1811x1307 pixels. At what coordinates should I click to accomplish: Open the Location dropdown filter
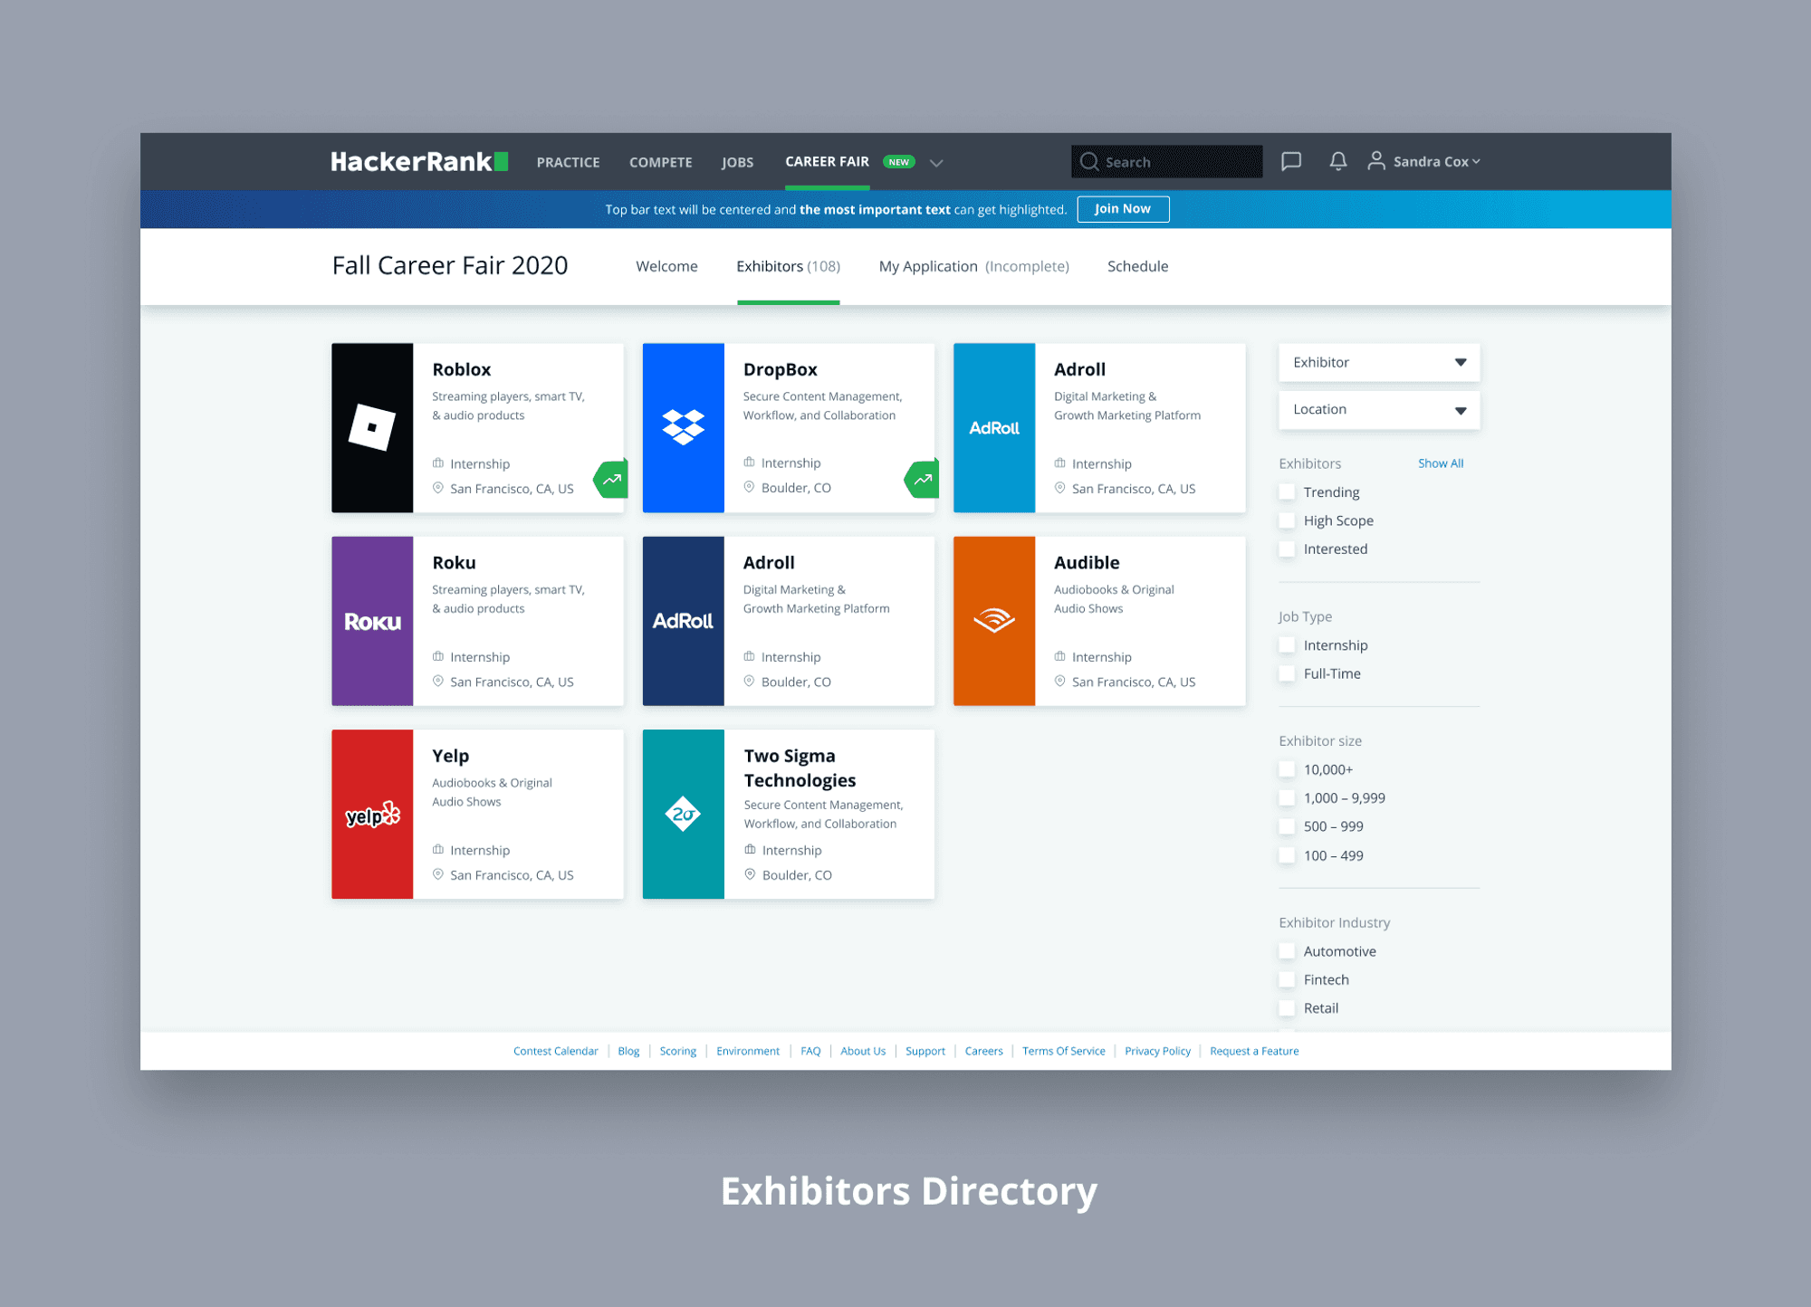pyautogui.click(x=1378, y=410)
